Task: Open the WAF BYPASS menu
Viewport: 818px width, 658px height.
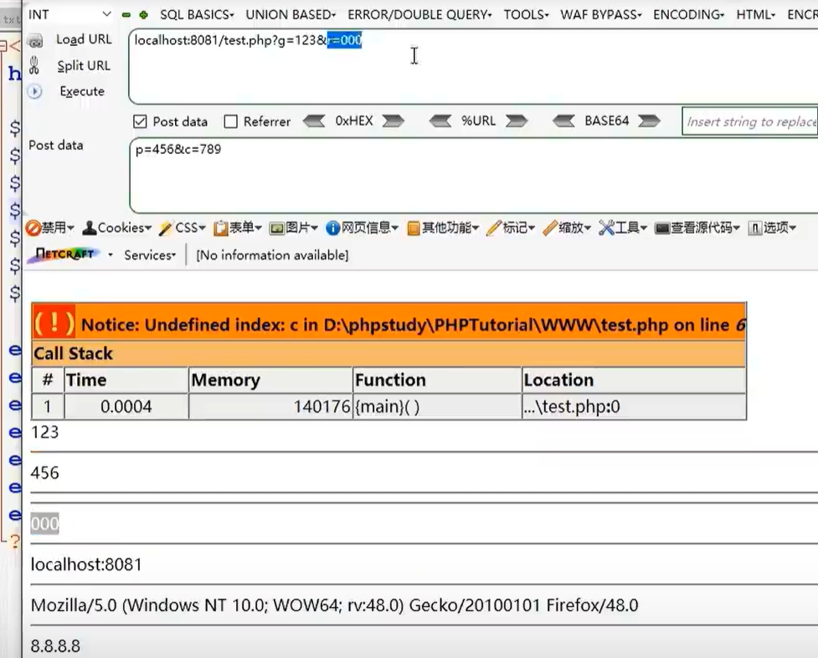Action: [601, 14]
